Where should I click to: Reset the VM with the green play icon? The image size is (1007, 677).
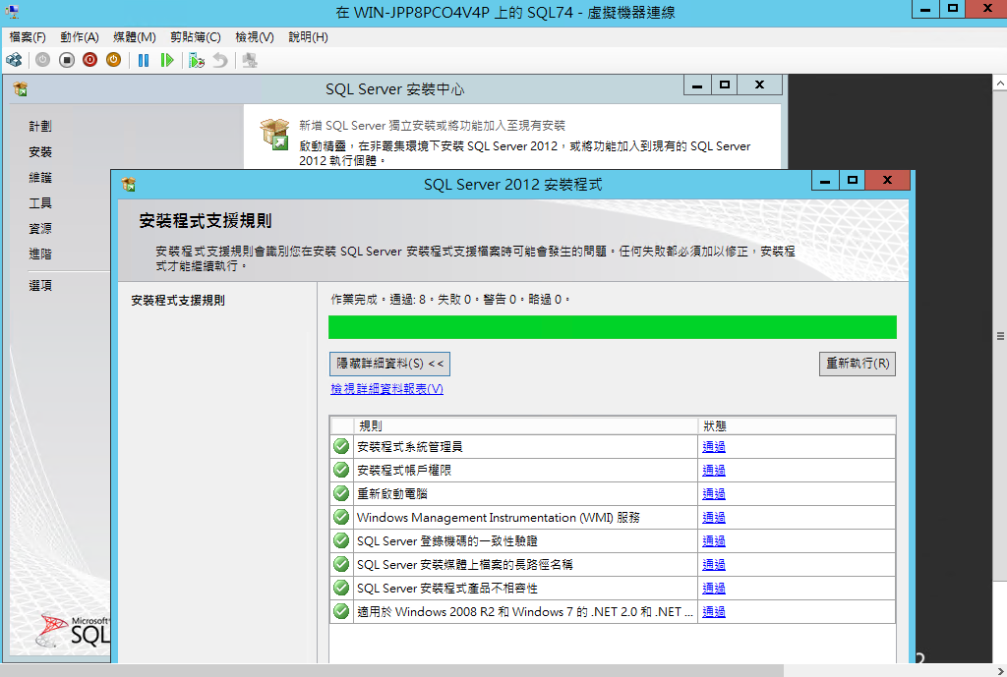[x=167, y=60]
